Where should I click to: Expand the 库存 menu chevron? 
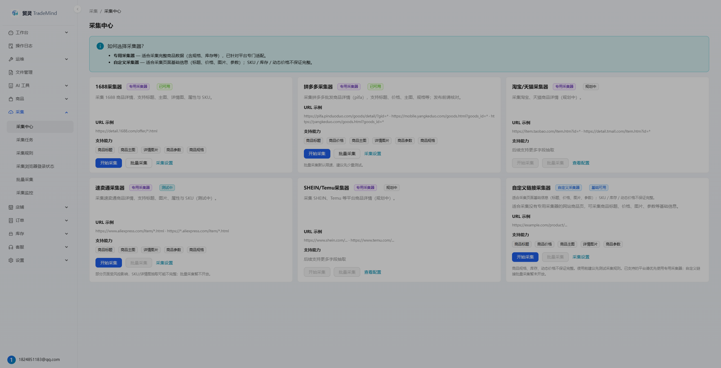pyautogui.click(x=66, y=234)
